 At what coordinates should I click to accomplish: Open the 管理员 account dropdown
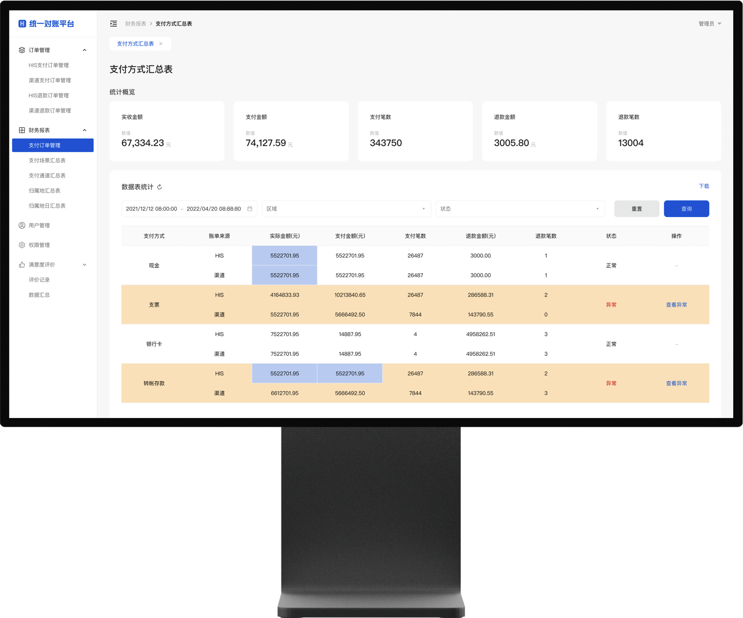pyautogui.click(x=710, y=24)
